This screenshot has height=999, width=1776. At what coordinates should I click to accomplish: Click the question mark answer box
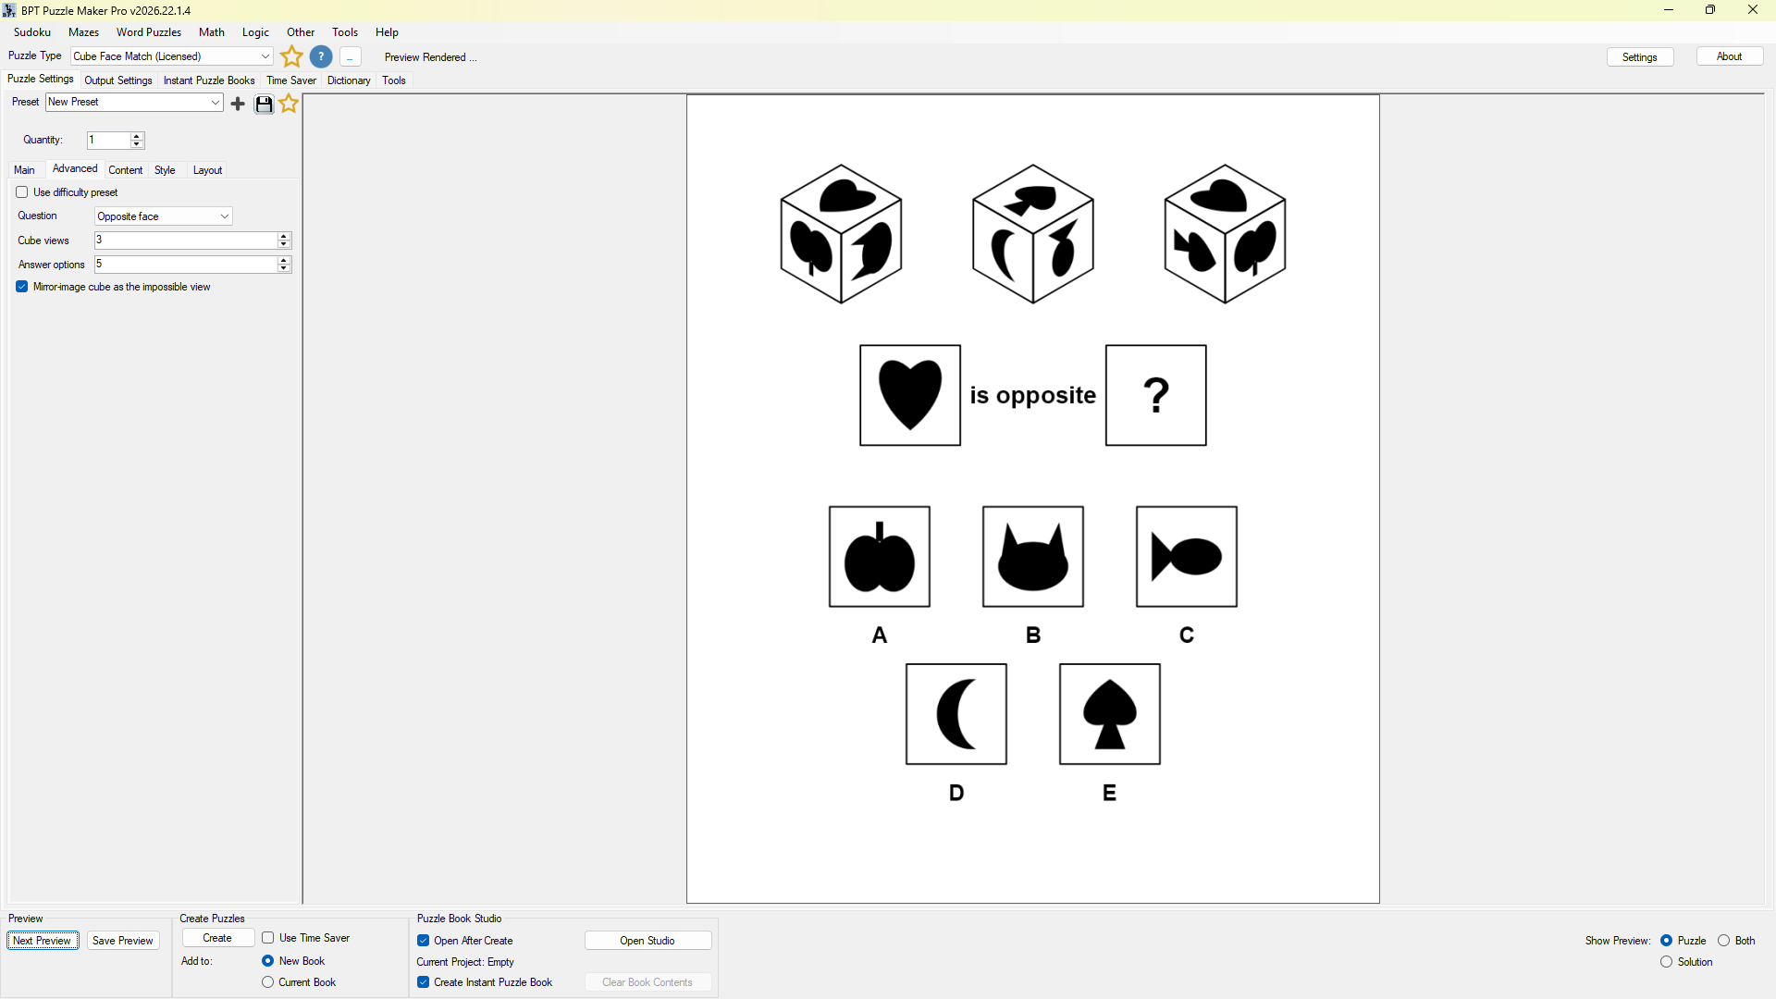click(x=1156, y=395)
